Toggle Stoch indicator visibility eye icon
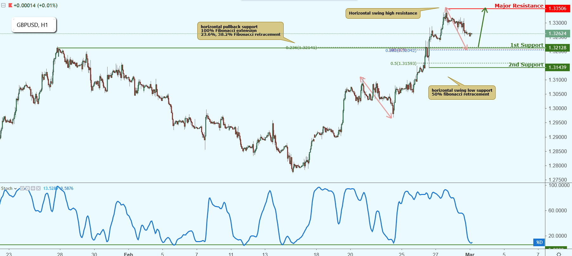572x256 pixels. coord(22,188)
